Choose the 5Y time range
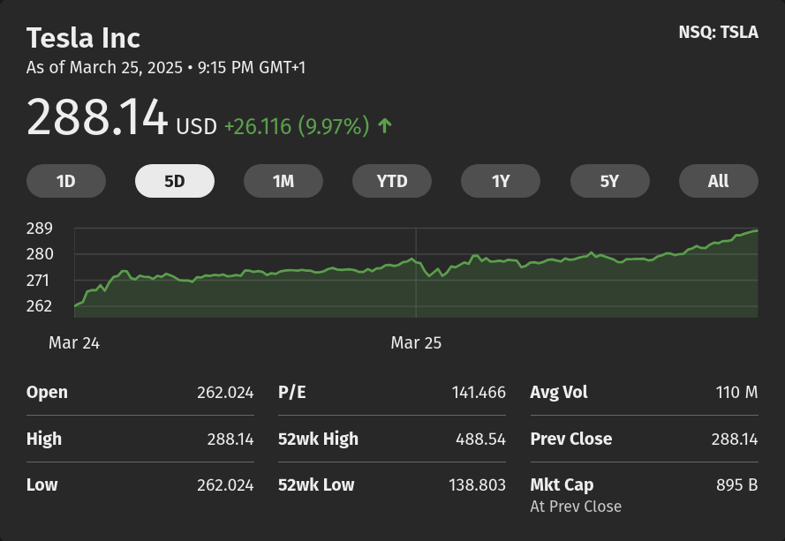Viewport: 785px width, 541px height. pos(609,181)
